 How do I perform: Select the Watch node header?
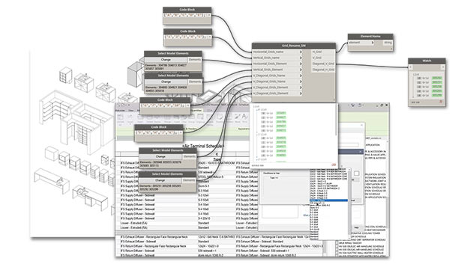tap(427, 61)
